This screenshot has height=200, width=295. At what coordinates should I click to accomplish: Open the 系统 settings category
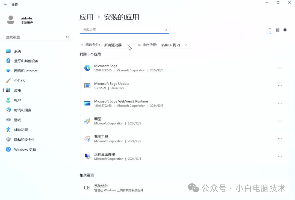38,51
